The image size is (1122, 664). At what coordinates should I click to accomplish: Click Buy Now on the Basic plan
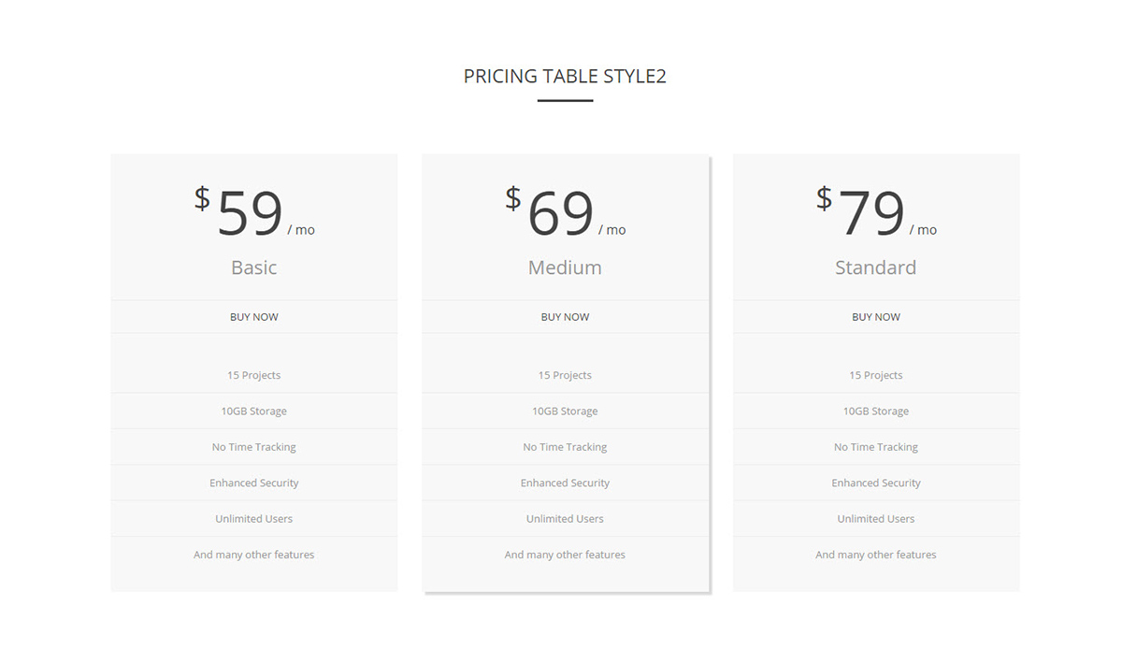point(254,317)
